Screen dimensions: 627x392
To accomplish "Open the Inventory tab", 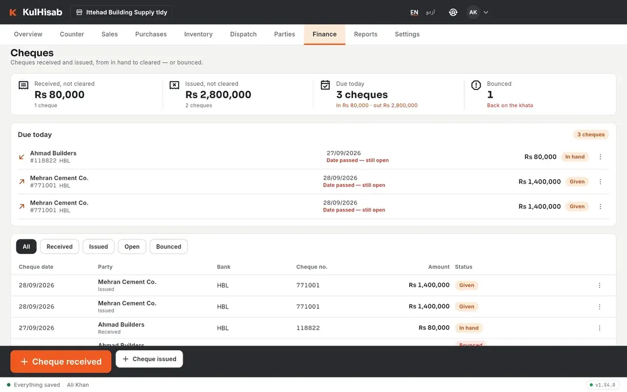I will pyautogui.click(x=199, y=34).
